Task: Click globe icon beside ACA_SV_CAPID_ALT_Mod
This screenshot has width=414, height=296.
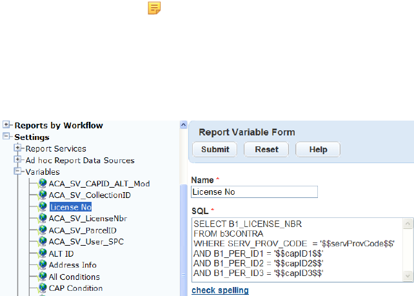Action: point(43,183)
